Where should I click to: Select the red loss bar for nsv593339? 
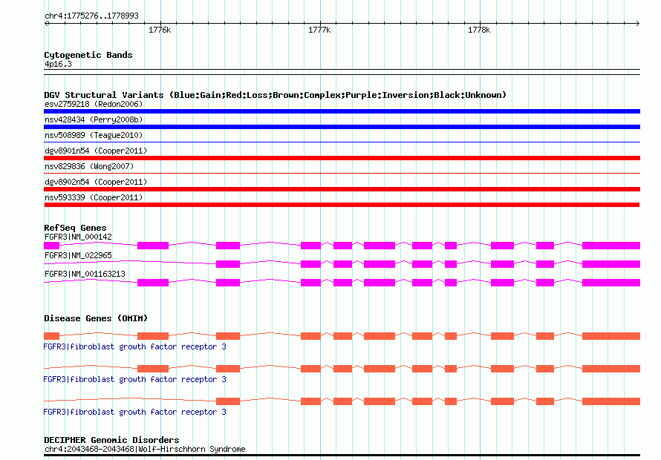coord(342,205)
